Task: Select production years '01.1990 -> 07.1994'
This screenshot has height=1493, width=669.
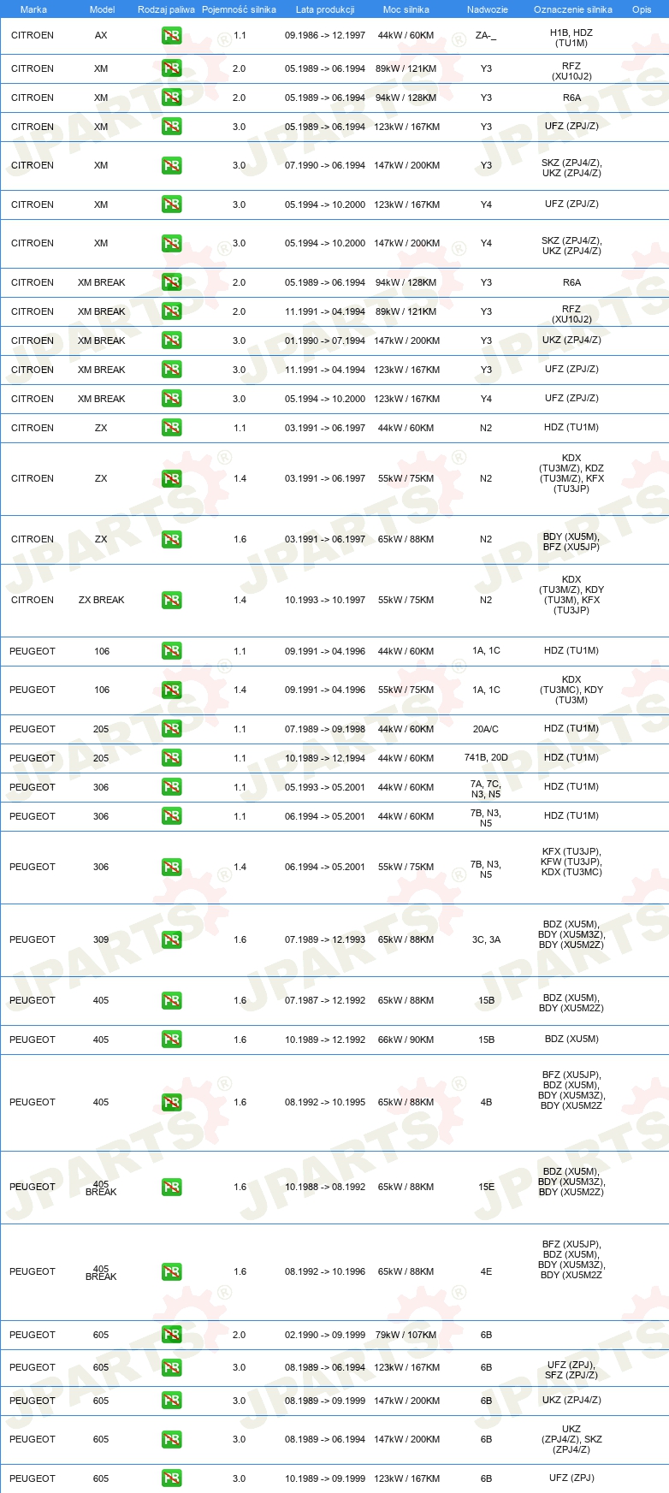Action: tap(325, 341)
